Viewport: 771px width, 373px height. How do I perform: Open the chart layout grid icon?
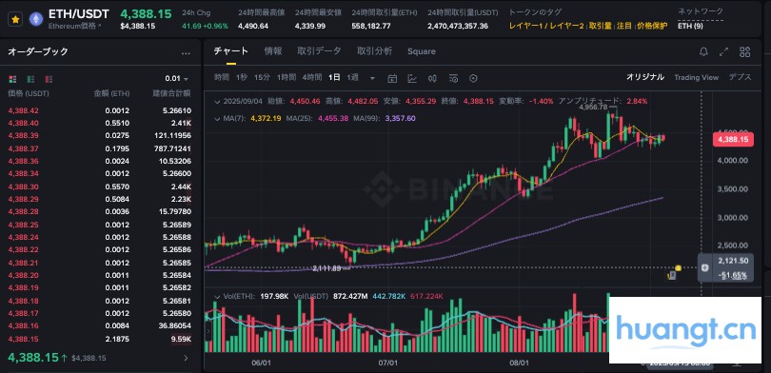tap(744, 52)
